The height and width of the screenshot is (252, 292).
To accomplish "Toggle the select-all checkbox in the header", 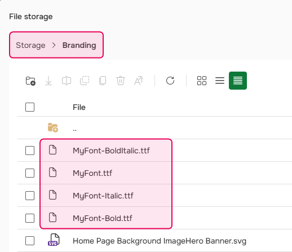I will pyautogui.click(x=30, y=107).
